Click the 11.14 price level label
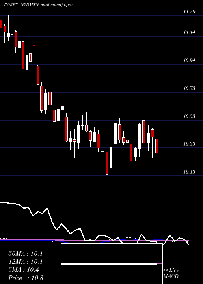Viewport: 203px width, 284px height. 189,32
